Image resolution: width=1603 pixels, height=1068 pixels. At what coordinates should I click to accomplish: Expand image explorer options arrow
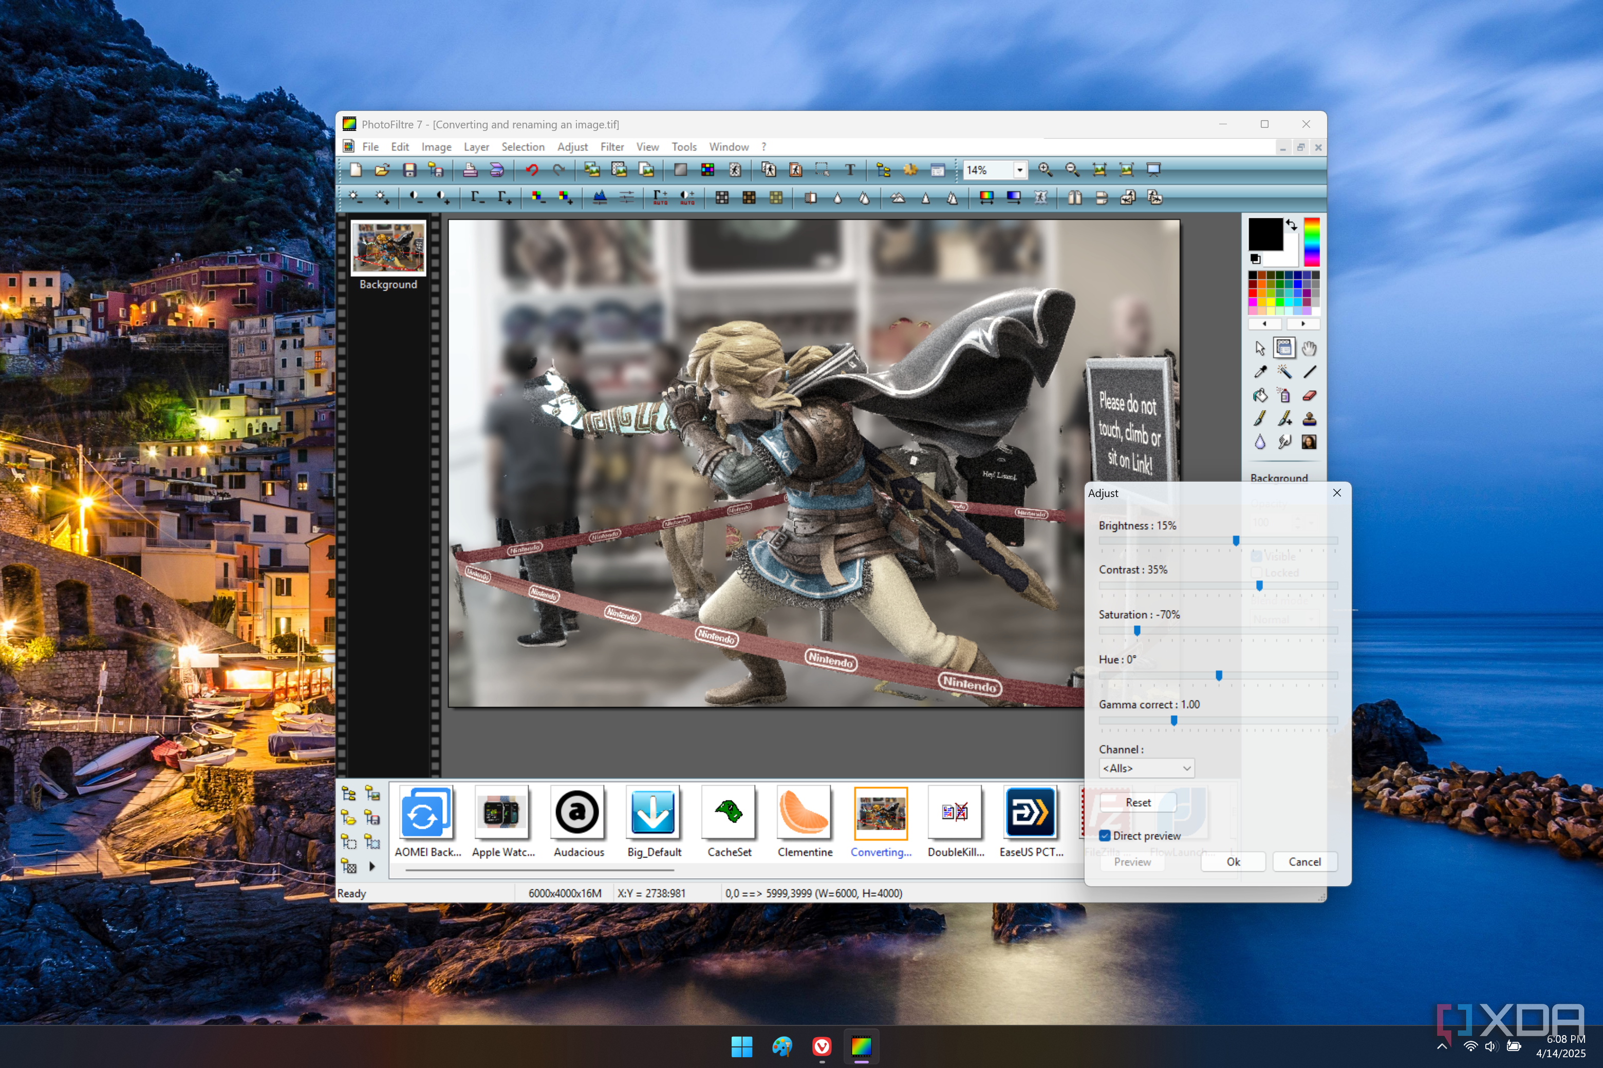tap(372, 866)
